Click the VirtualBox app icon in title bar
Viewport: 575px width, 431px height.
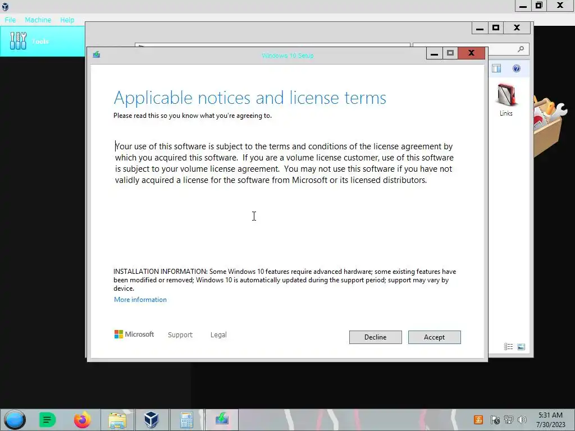(x=5, y=7)
